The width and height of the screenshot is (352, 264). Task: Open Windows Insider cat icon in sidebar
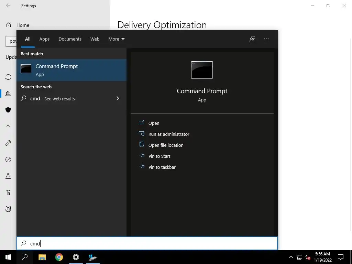click(8, 209)
